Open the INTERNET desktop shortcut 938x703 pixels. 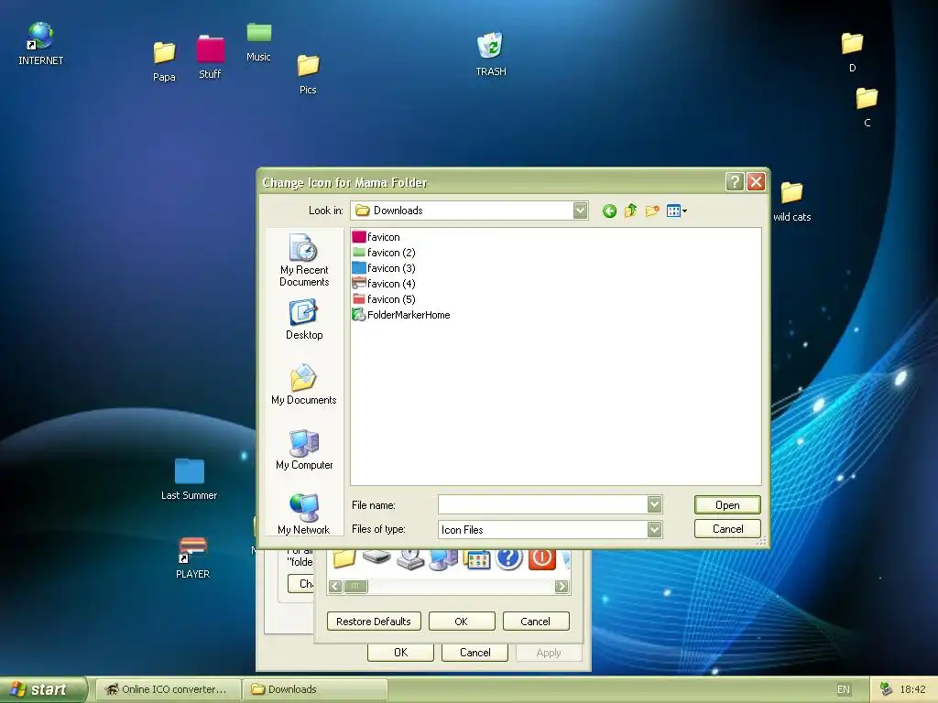(40, 43)
